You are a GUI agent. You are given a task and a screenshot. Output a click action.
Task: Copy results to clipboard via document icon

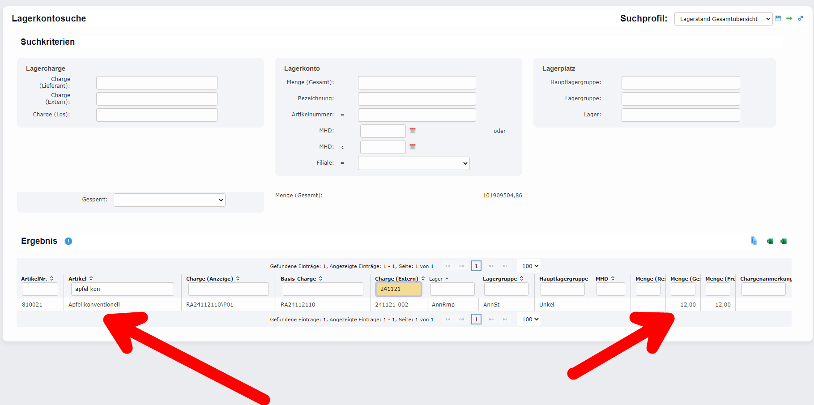point(754,241)
